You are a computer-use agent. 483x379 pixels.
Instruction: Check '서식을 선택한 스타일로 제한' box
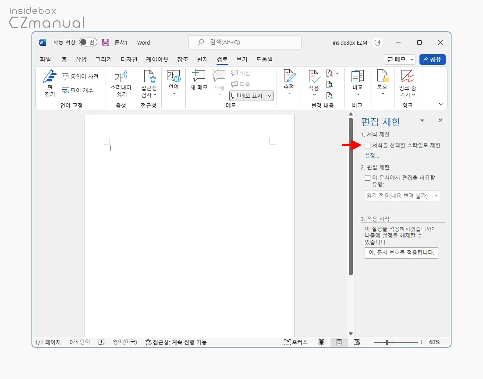pyautogui.click(x=367, y=145)
